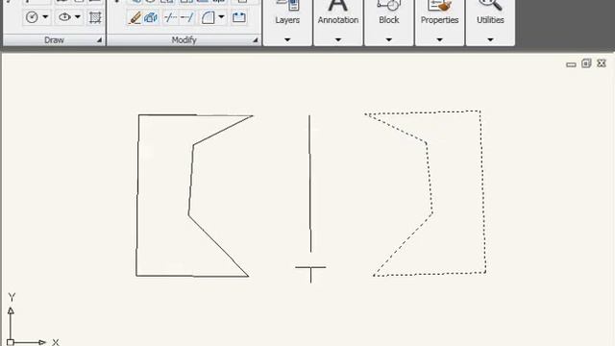Minimize the drawing window
The width and height of the screenshot is (615, 346).
571,64
